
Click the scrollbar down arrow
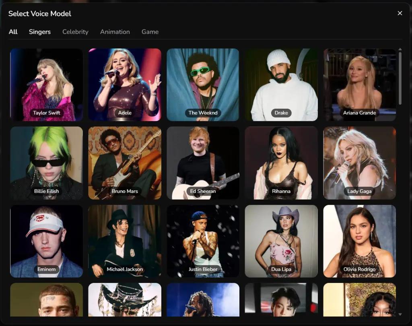click(x=400, y=314)
